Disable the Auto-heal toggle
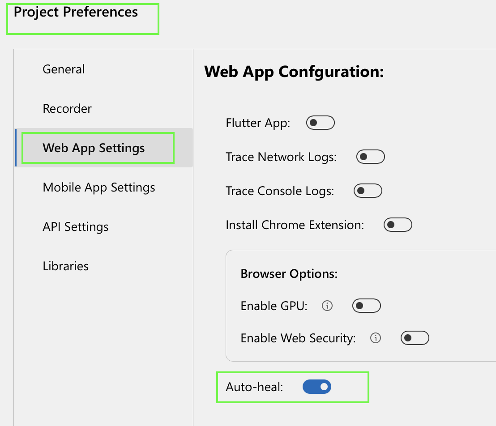The height and width of the screenshot is (426, 496). (317, 387)
